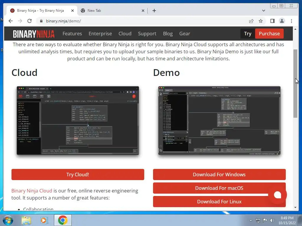Click the browser forward arrow

(20, 21)
